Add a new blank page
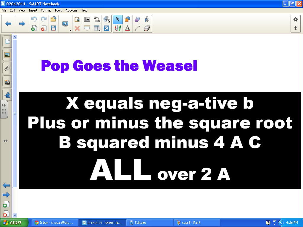The height and width of the screenshot is (227, 303). point(34,28)
